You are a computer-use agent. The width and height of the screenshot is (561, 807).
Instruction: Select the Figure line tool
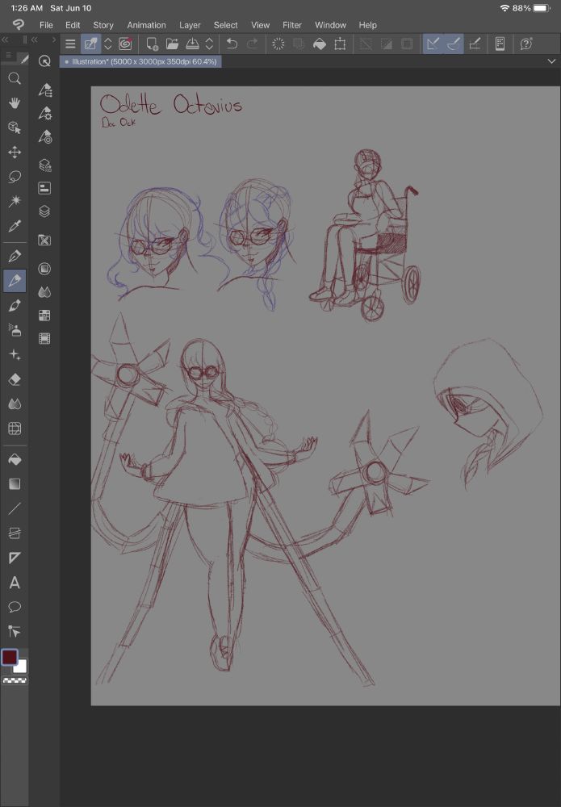tap(15, 508)
